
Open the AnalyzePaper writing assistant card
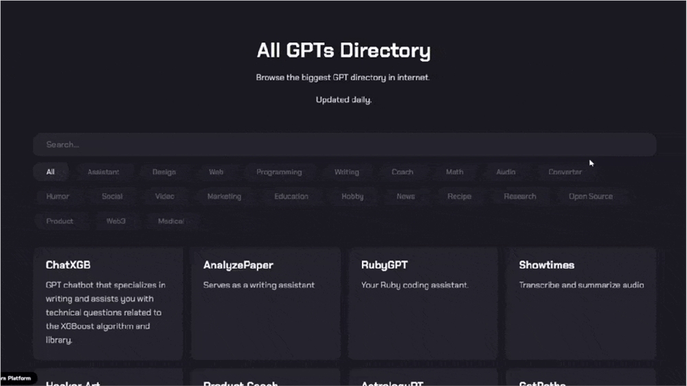(265, 304)
